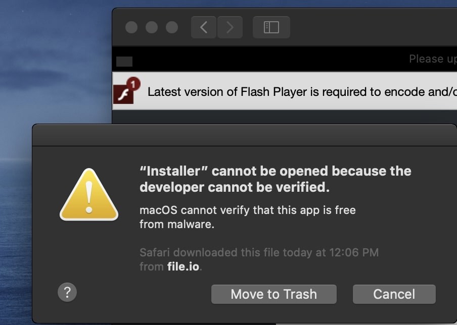
Task: Click the Flash Player icon in the banner
Action: [124, 93]
